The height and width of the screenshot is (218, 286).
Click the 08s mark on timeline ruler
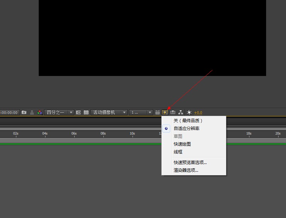tap(103, 133)
